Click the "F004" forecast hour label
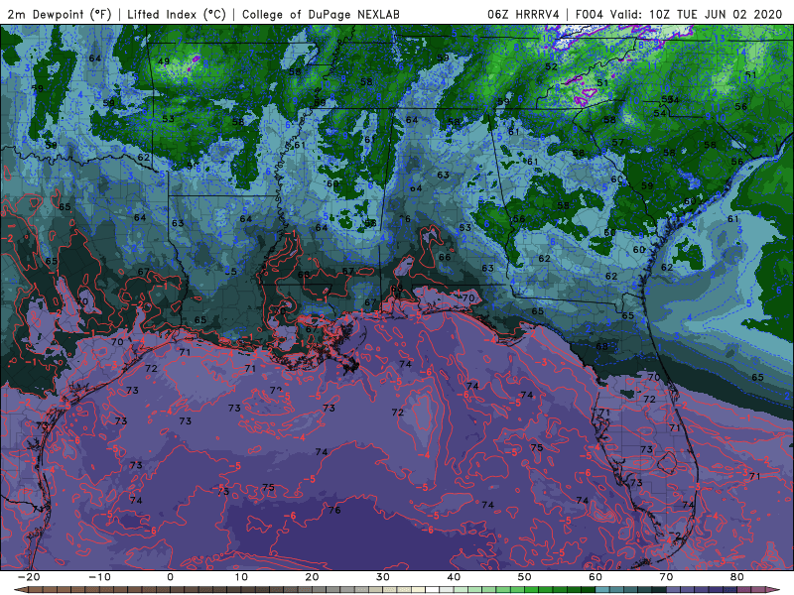The width and height of the screenshot is (794, 595). pos(589,14)
